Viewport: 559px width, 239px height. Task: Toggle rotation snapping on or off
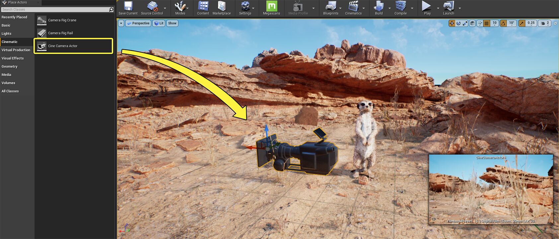pyautogui.click(x=503, y=23)
